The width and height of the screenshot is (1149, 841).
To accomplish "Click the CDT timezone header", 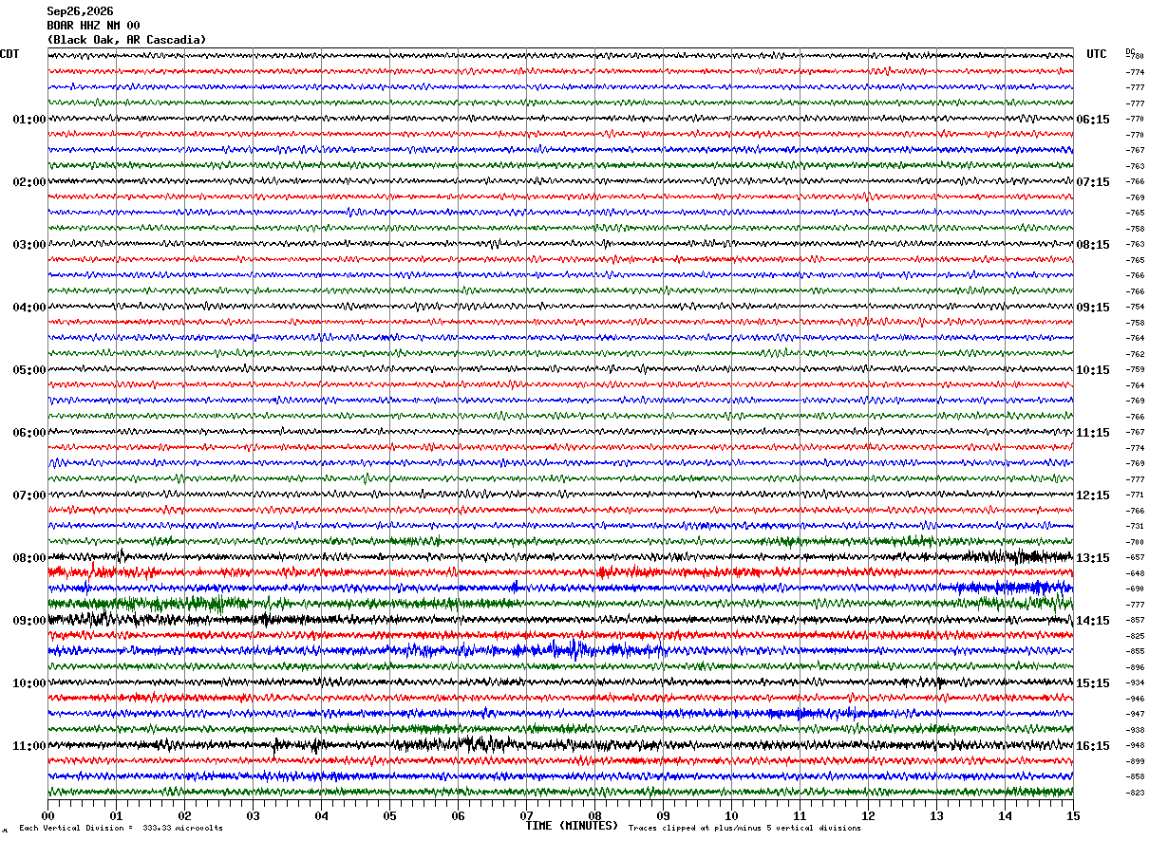I will tap(9, 54).
